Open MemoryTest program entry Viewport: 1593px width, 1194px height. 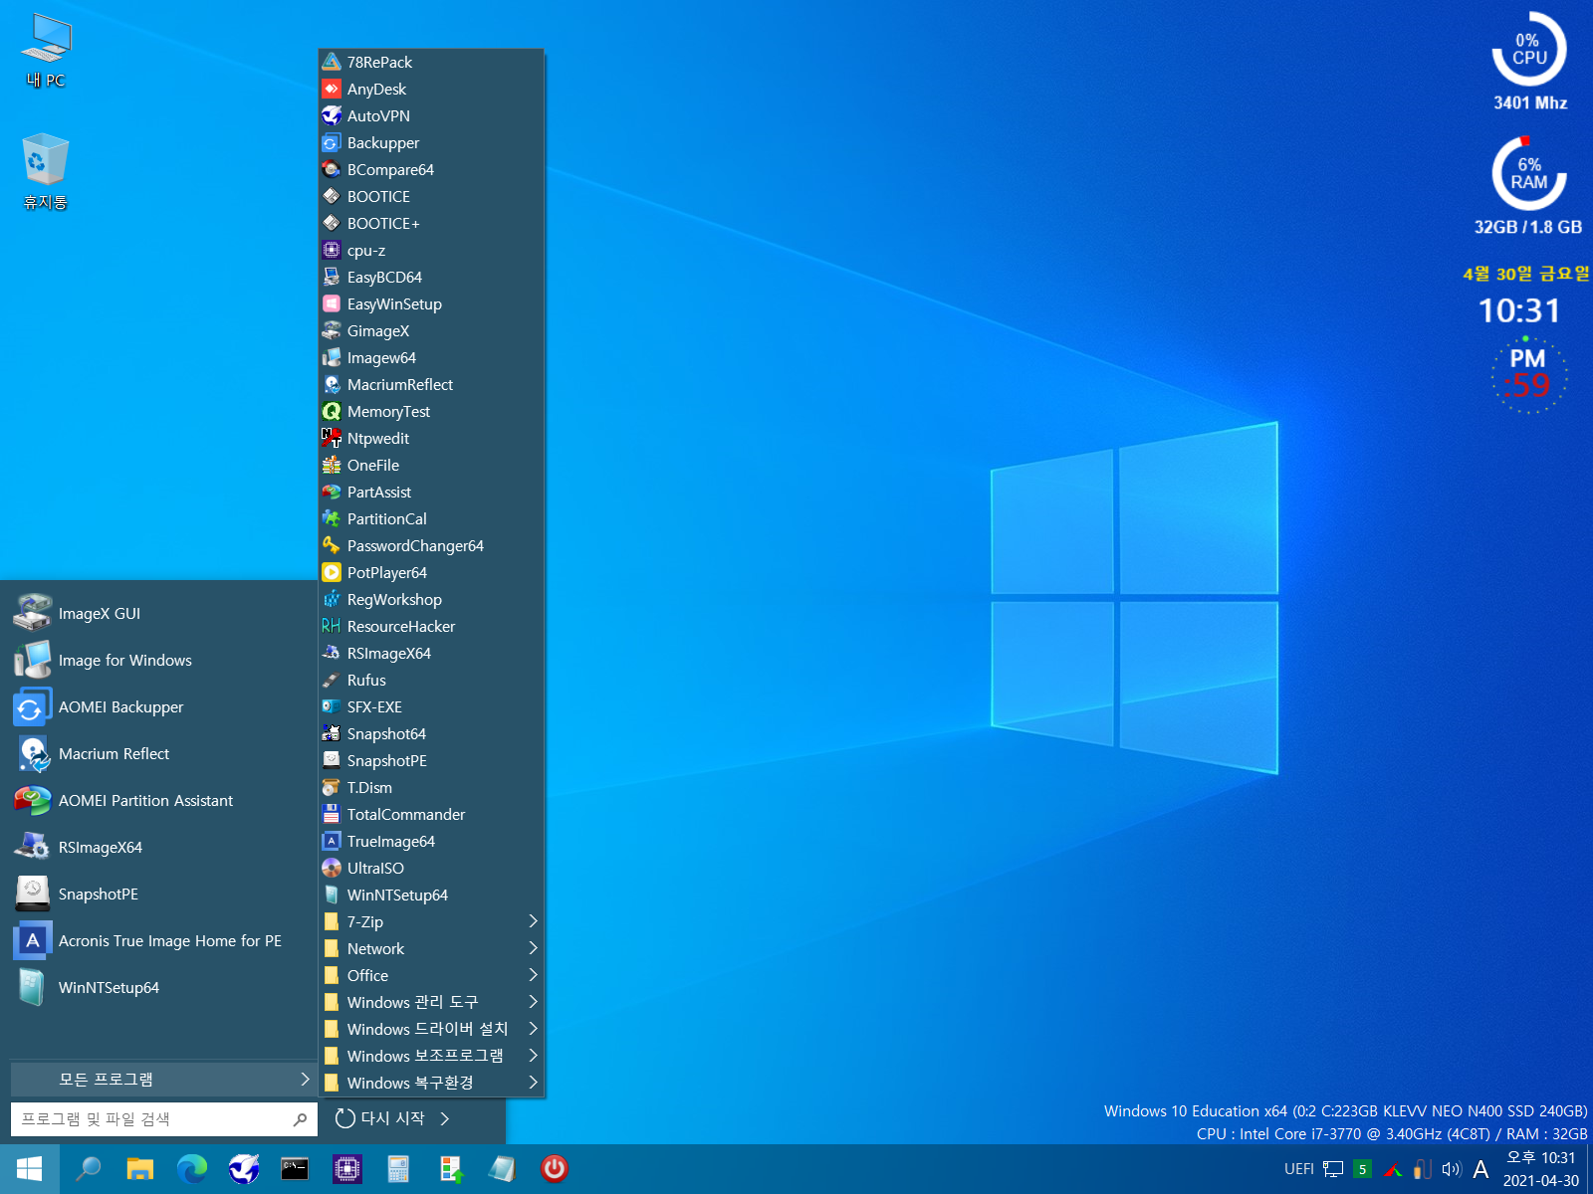click(431, 412)
